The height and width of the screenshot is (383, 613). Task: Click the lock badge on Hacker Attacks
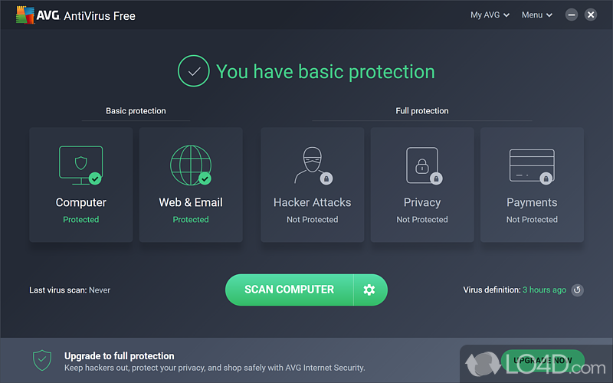(x=326, y=178)
